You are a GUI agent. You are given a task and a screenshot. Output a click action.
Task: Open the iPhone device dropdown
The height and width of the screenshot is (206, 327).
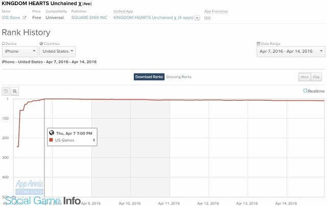point(19,52)
